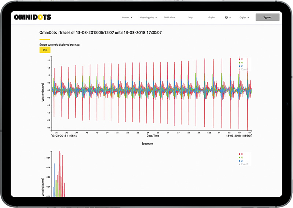Navigate to Graphs

tap(211, 17)
